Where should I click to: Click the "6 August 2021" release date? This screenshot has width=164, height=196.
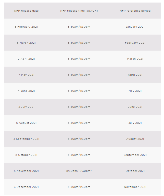pyautogui.click(x=26, y=123)
